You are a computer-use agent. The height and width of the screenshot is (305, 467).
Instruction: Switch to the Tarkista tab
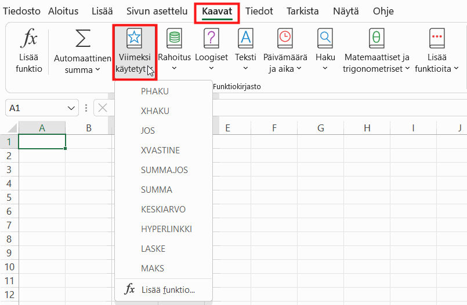coord(303,11)
